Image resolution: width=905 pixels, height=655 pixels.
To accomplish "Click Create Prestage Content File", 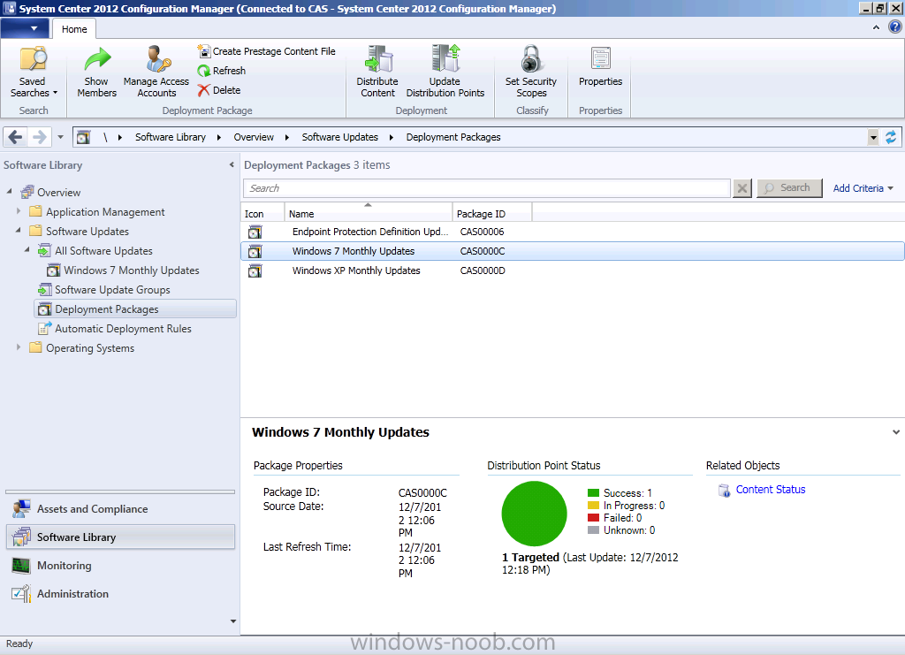I will click(266, 51).
